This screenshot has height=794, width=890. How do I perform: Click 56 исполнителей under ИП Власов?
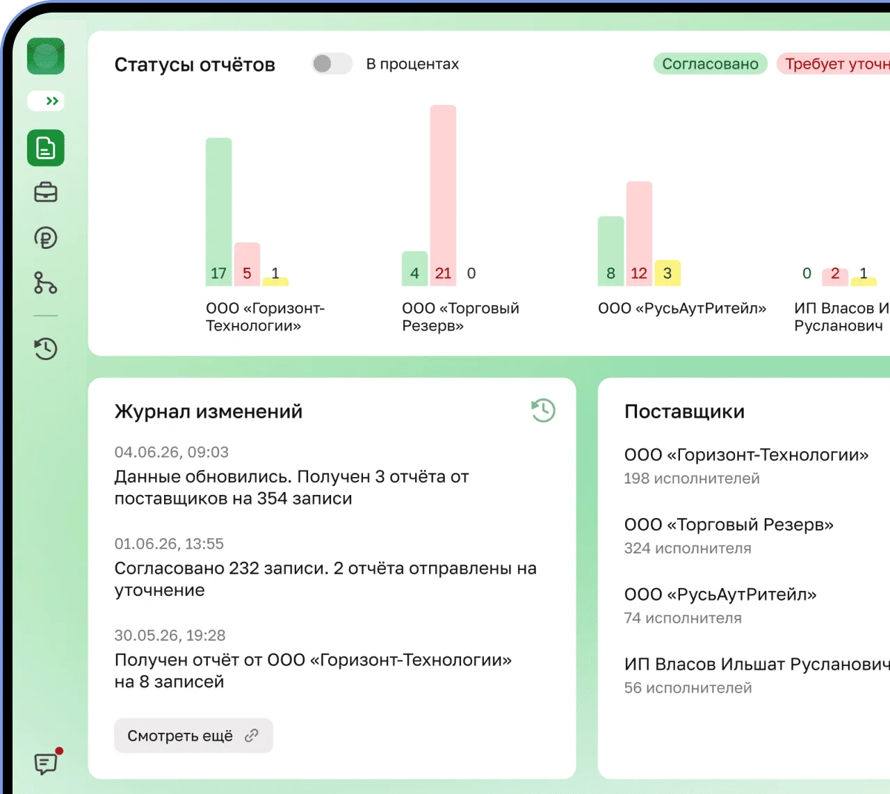pyautogui.click(x=688, y=688)
